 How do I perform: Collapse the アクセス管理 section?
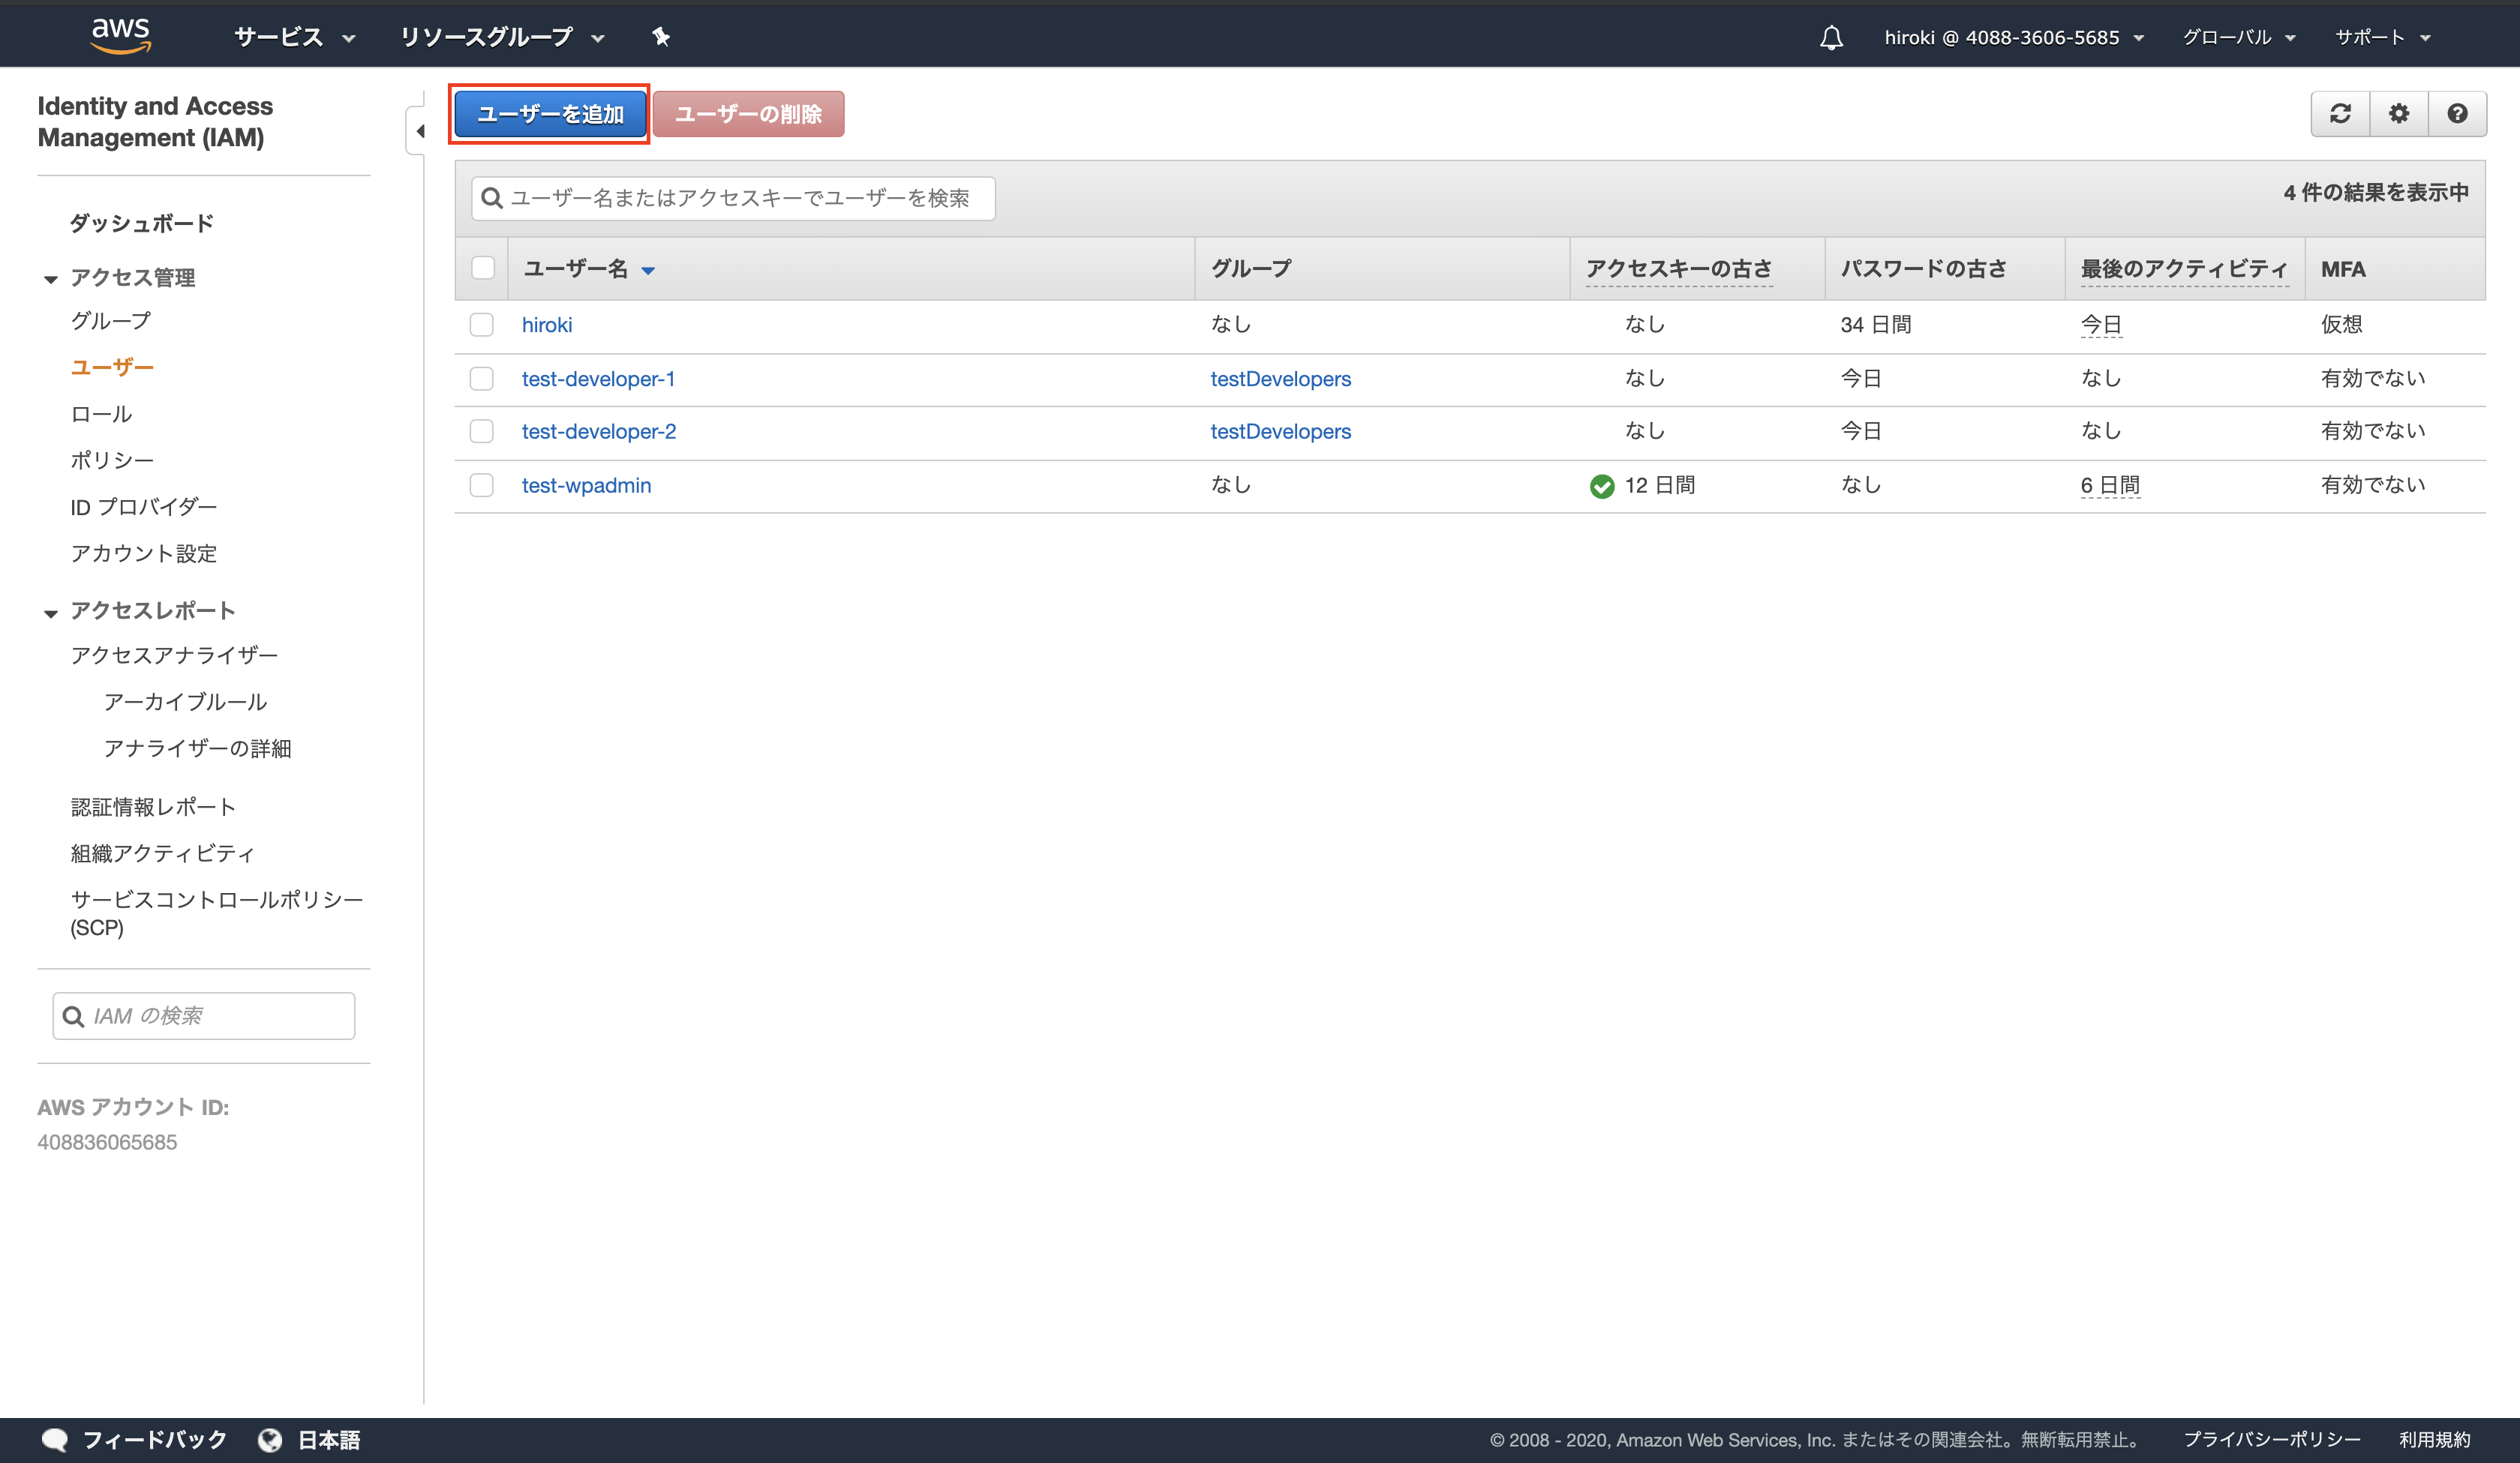(x=51, y=279)
